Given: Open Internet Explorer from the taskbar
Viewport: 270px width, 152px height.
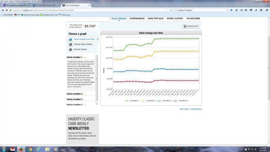Looking at the screenshot, I should pos(38,149).
